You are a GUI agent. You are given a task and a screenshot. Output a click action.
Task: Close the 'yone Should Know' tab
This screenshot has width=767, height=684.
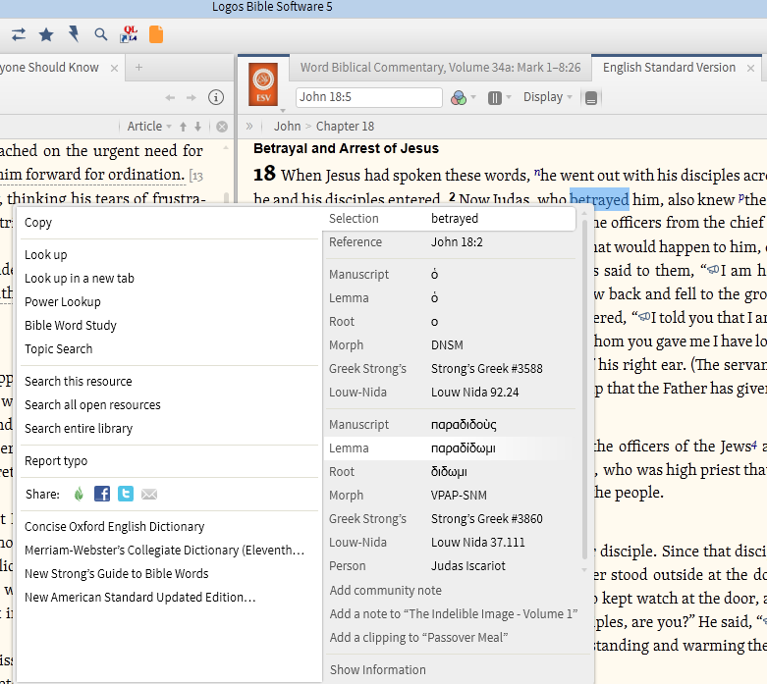pyautogui.click(x=114, y=68)
